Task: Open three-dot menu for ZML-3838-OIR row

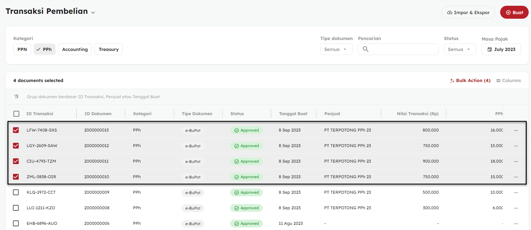Action: coord(516,177)
